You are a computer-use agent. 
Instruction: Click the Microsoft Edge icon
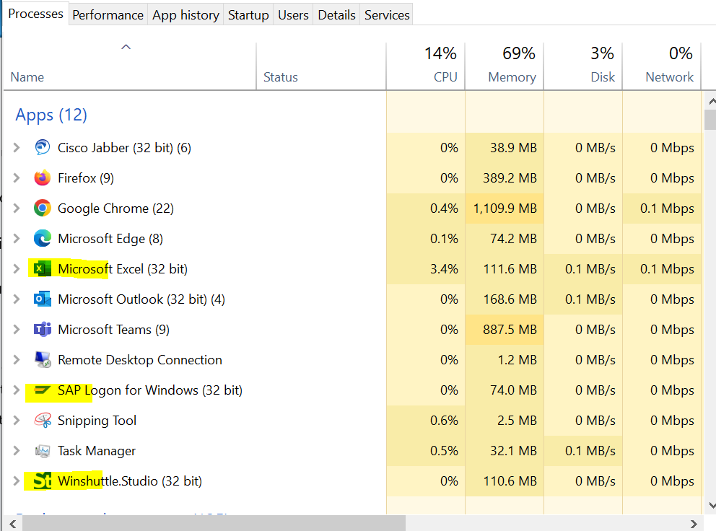pyautogui.click(x=42, y=238)
